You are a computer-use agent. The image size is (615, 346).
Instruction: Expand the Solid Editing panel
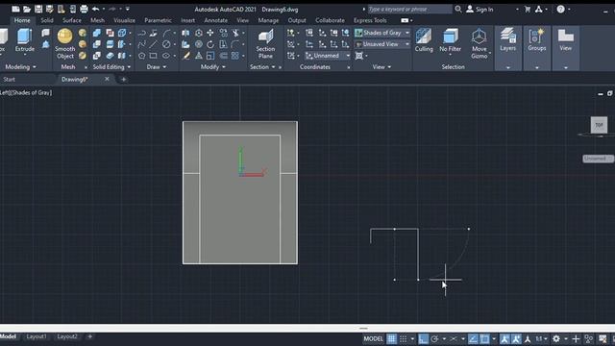pos(111,67)
